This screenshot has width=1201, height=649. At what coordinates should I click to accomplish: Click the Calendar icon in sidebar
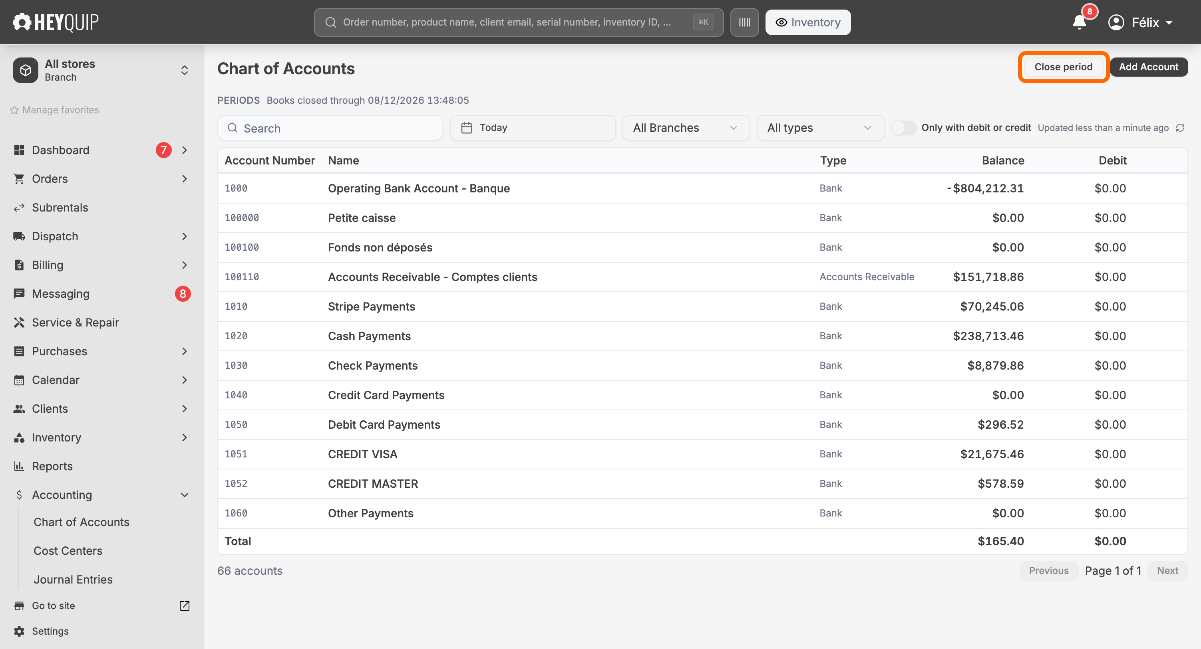click(x=19, y=380)
